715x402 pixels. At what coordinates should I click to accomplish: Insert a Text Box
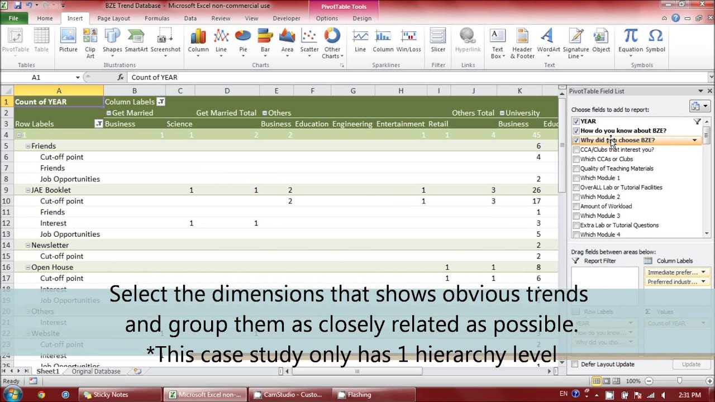click(x=497, y=42)
